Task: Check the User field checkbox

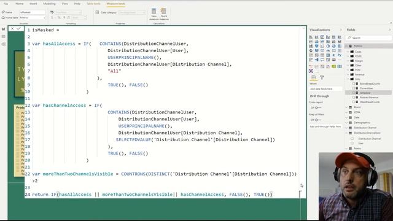Action: [x=352, y=143]
